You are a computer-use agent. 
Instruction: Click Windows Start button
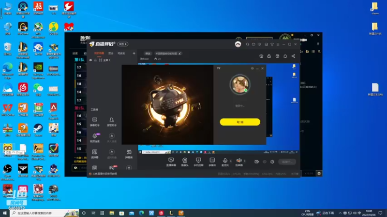(4, 213)
